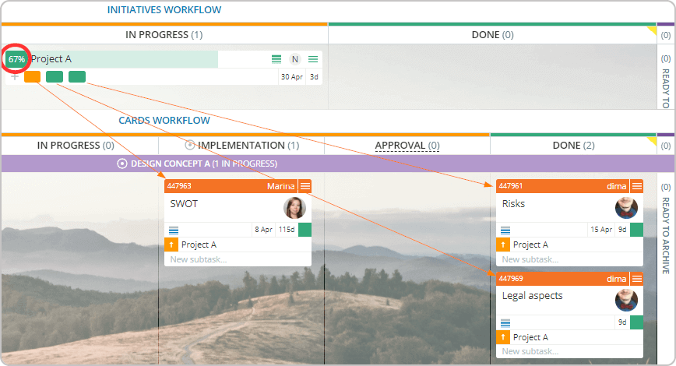
Task: Click the 9d duration on Legal aspects card
Action: [x=622, y=322]
